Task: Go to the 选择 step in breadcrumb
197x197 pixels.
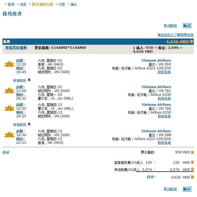Action: point(23,4)
